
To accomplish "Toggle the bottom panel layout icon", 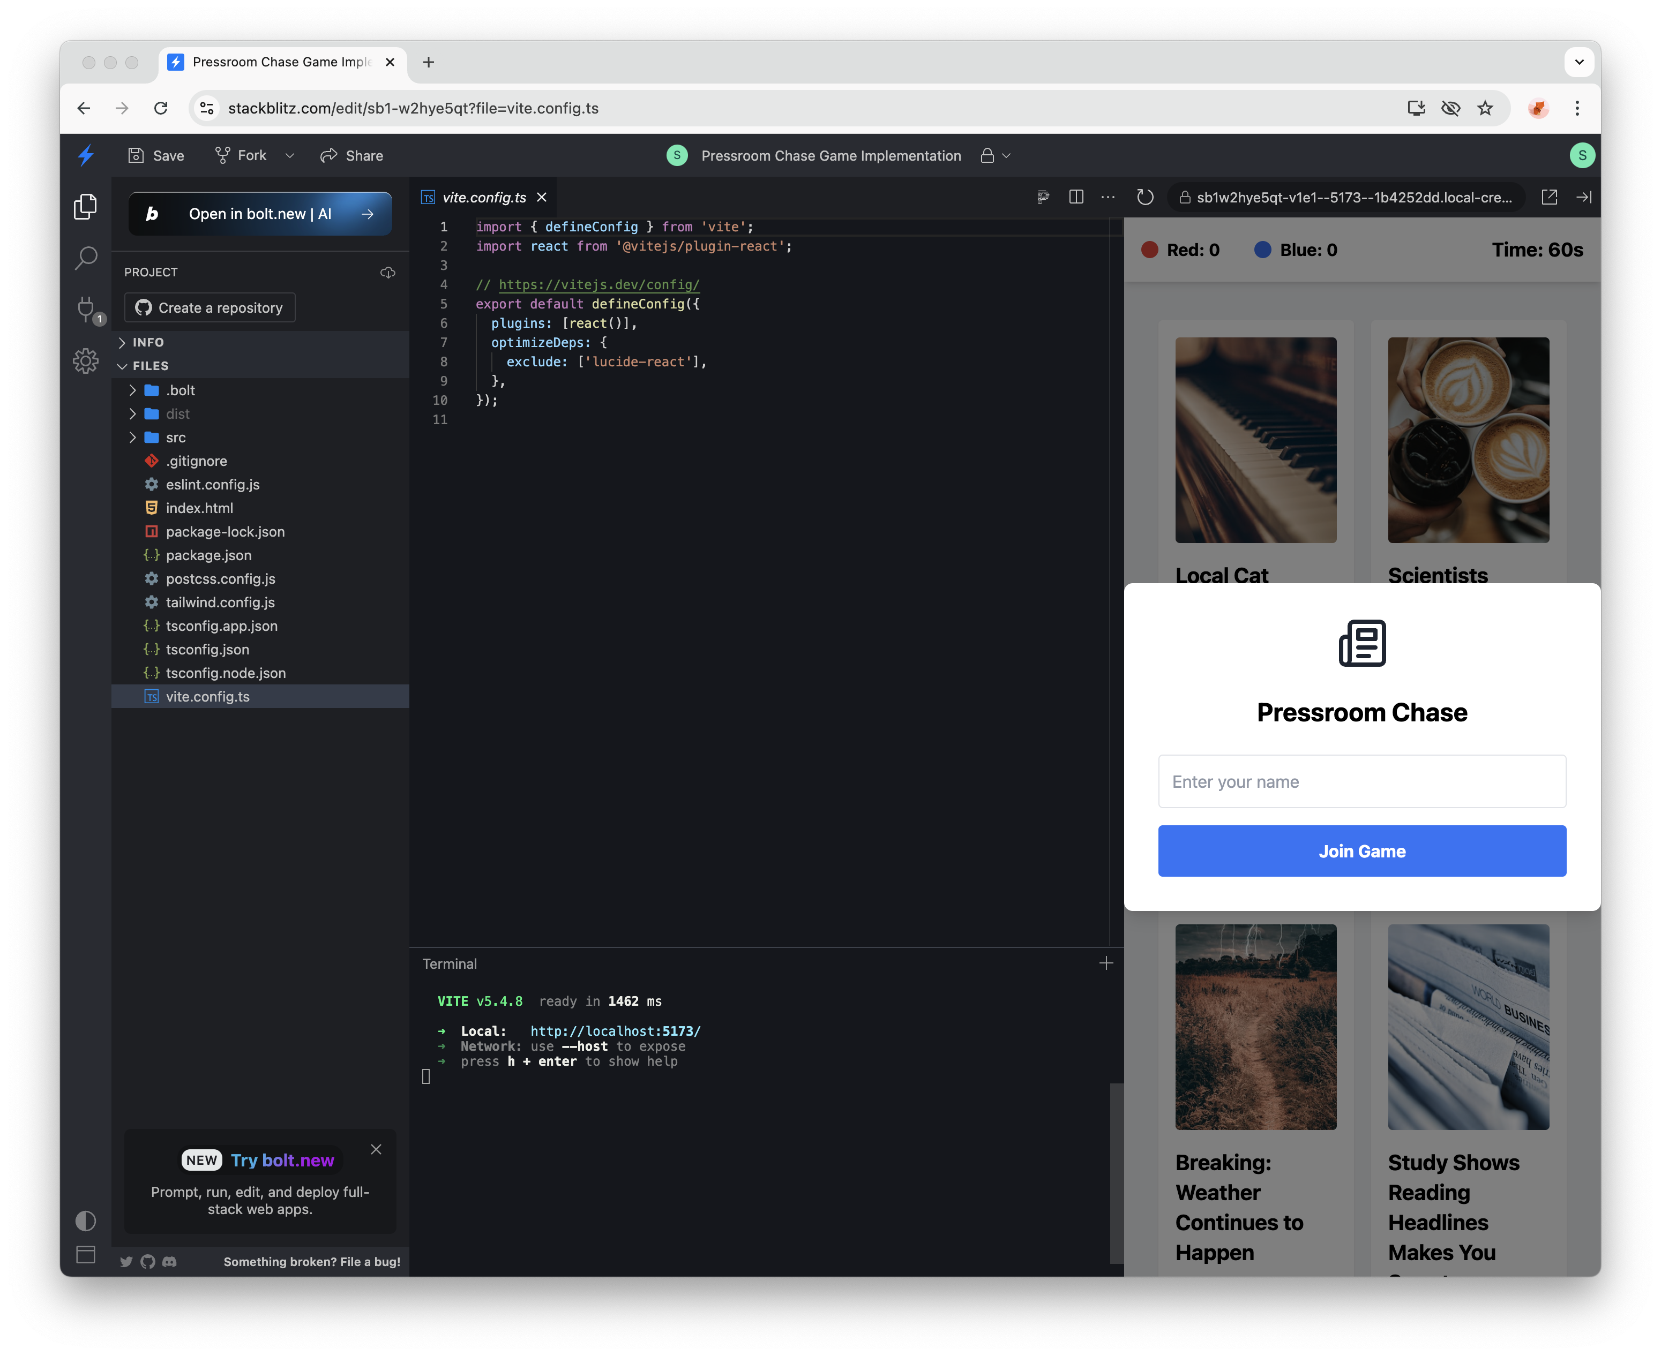I will (x=86, y=1254).
